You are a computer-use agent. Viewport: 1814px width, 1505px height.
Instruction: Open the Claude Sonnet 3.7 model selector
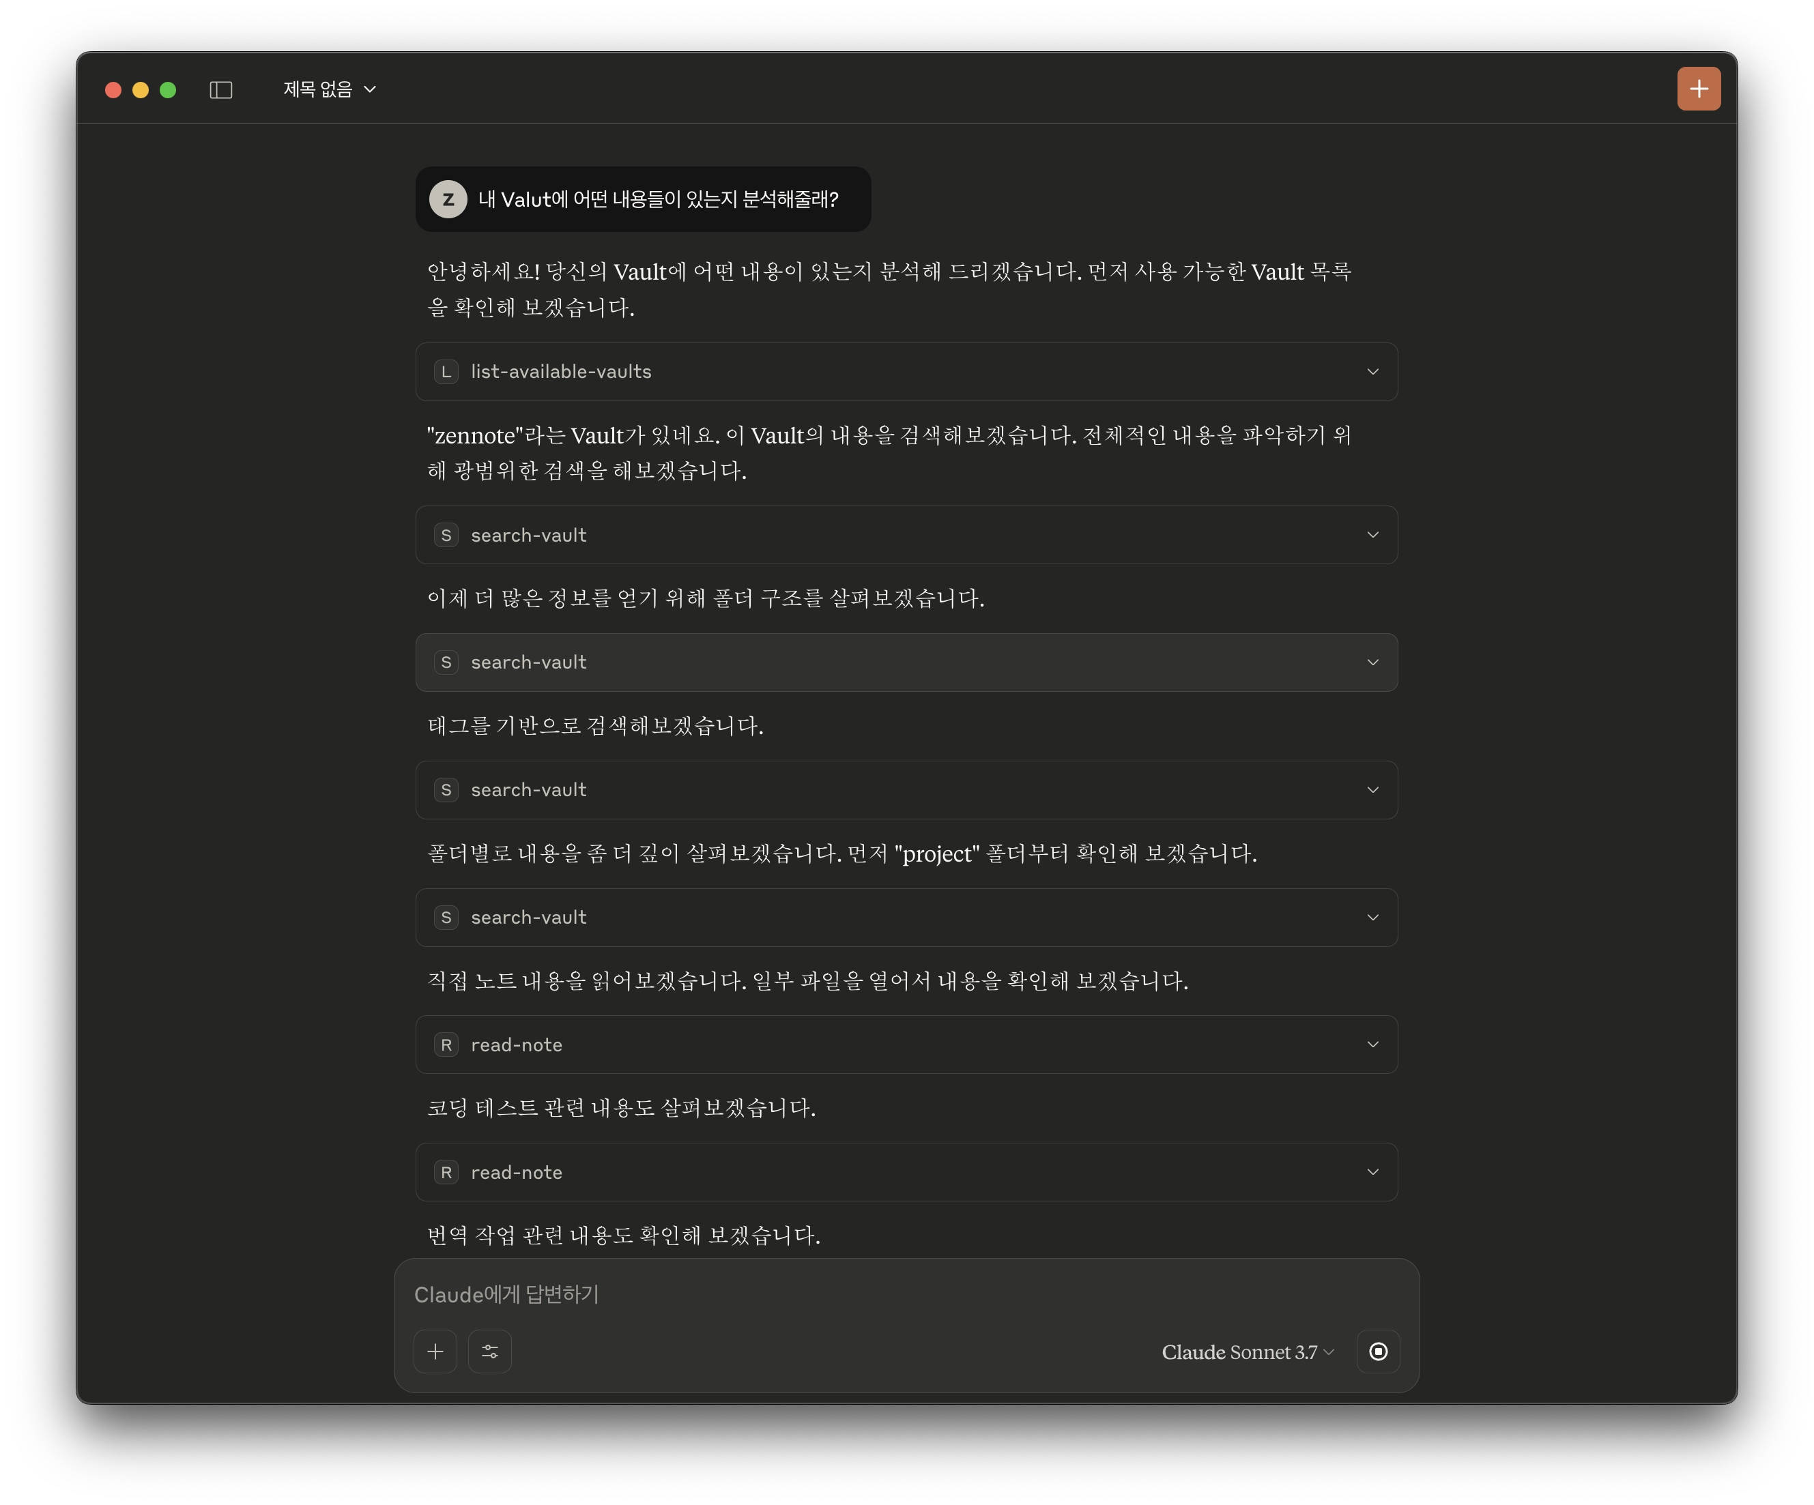[1248, 1352]
